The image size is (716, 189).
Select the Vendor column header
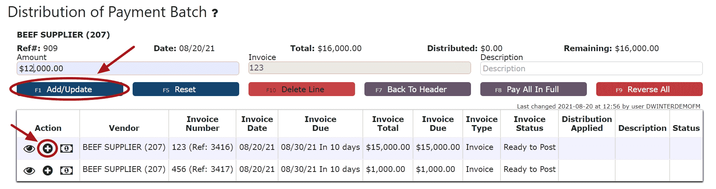tap(124, 128)
